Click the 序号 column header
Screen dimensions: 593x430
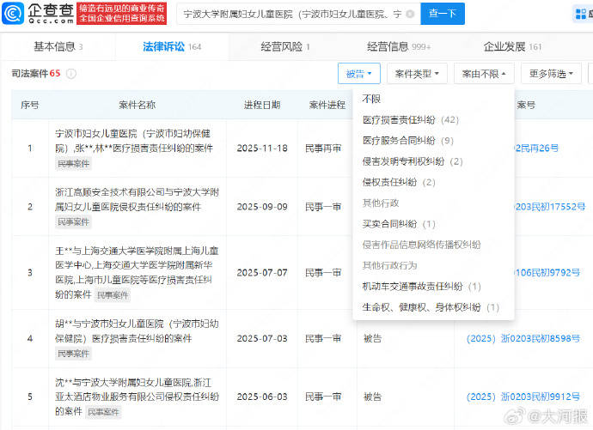tap(30, 105)
